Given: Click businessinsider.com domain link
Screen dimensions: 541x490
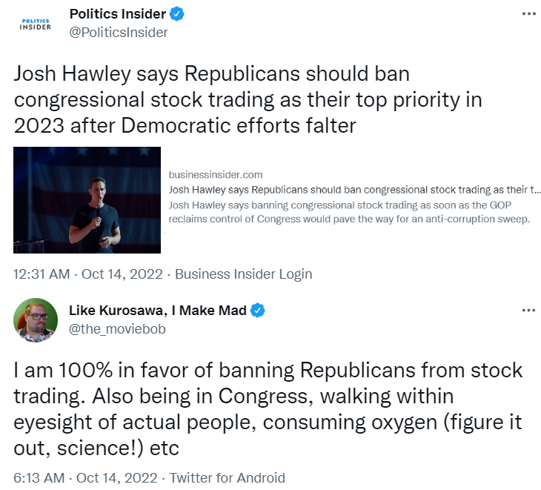Looking at the screenshot, I should tap(216, 175).
